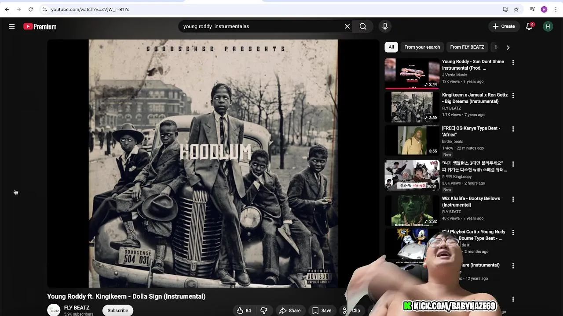Viewport: 563px width, 316px height.
Task: Open Bootsy Bellows (Instrumental) thumbnail
Action: tap(412, 211)
